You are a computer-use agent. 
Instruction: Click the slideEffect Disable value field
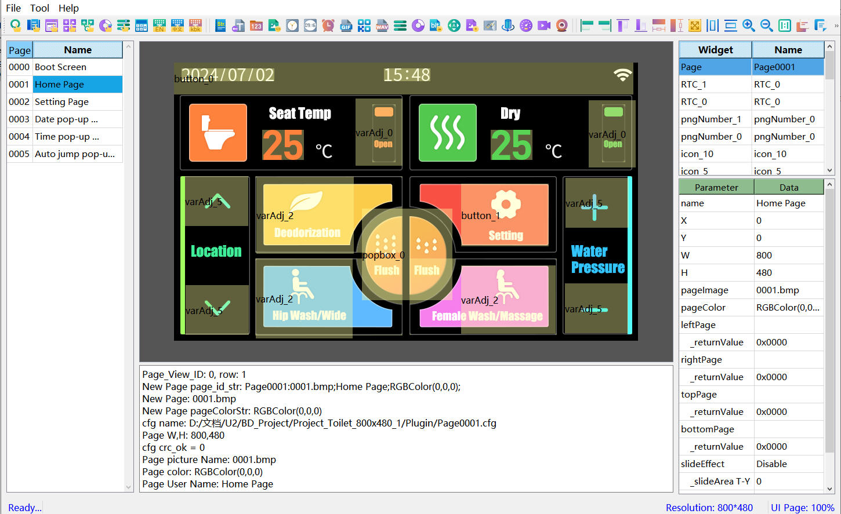788,464
